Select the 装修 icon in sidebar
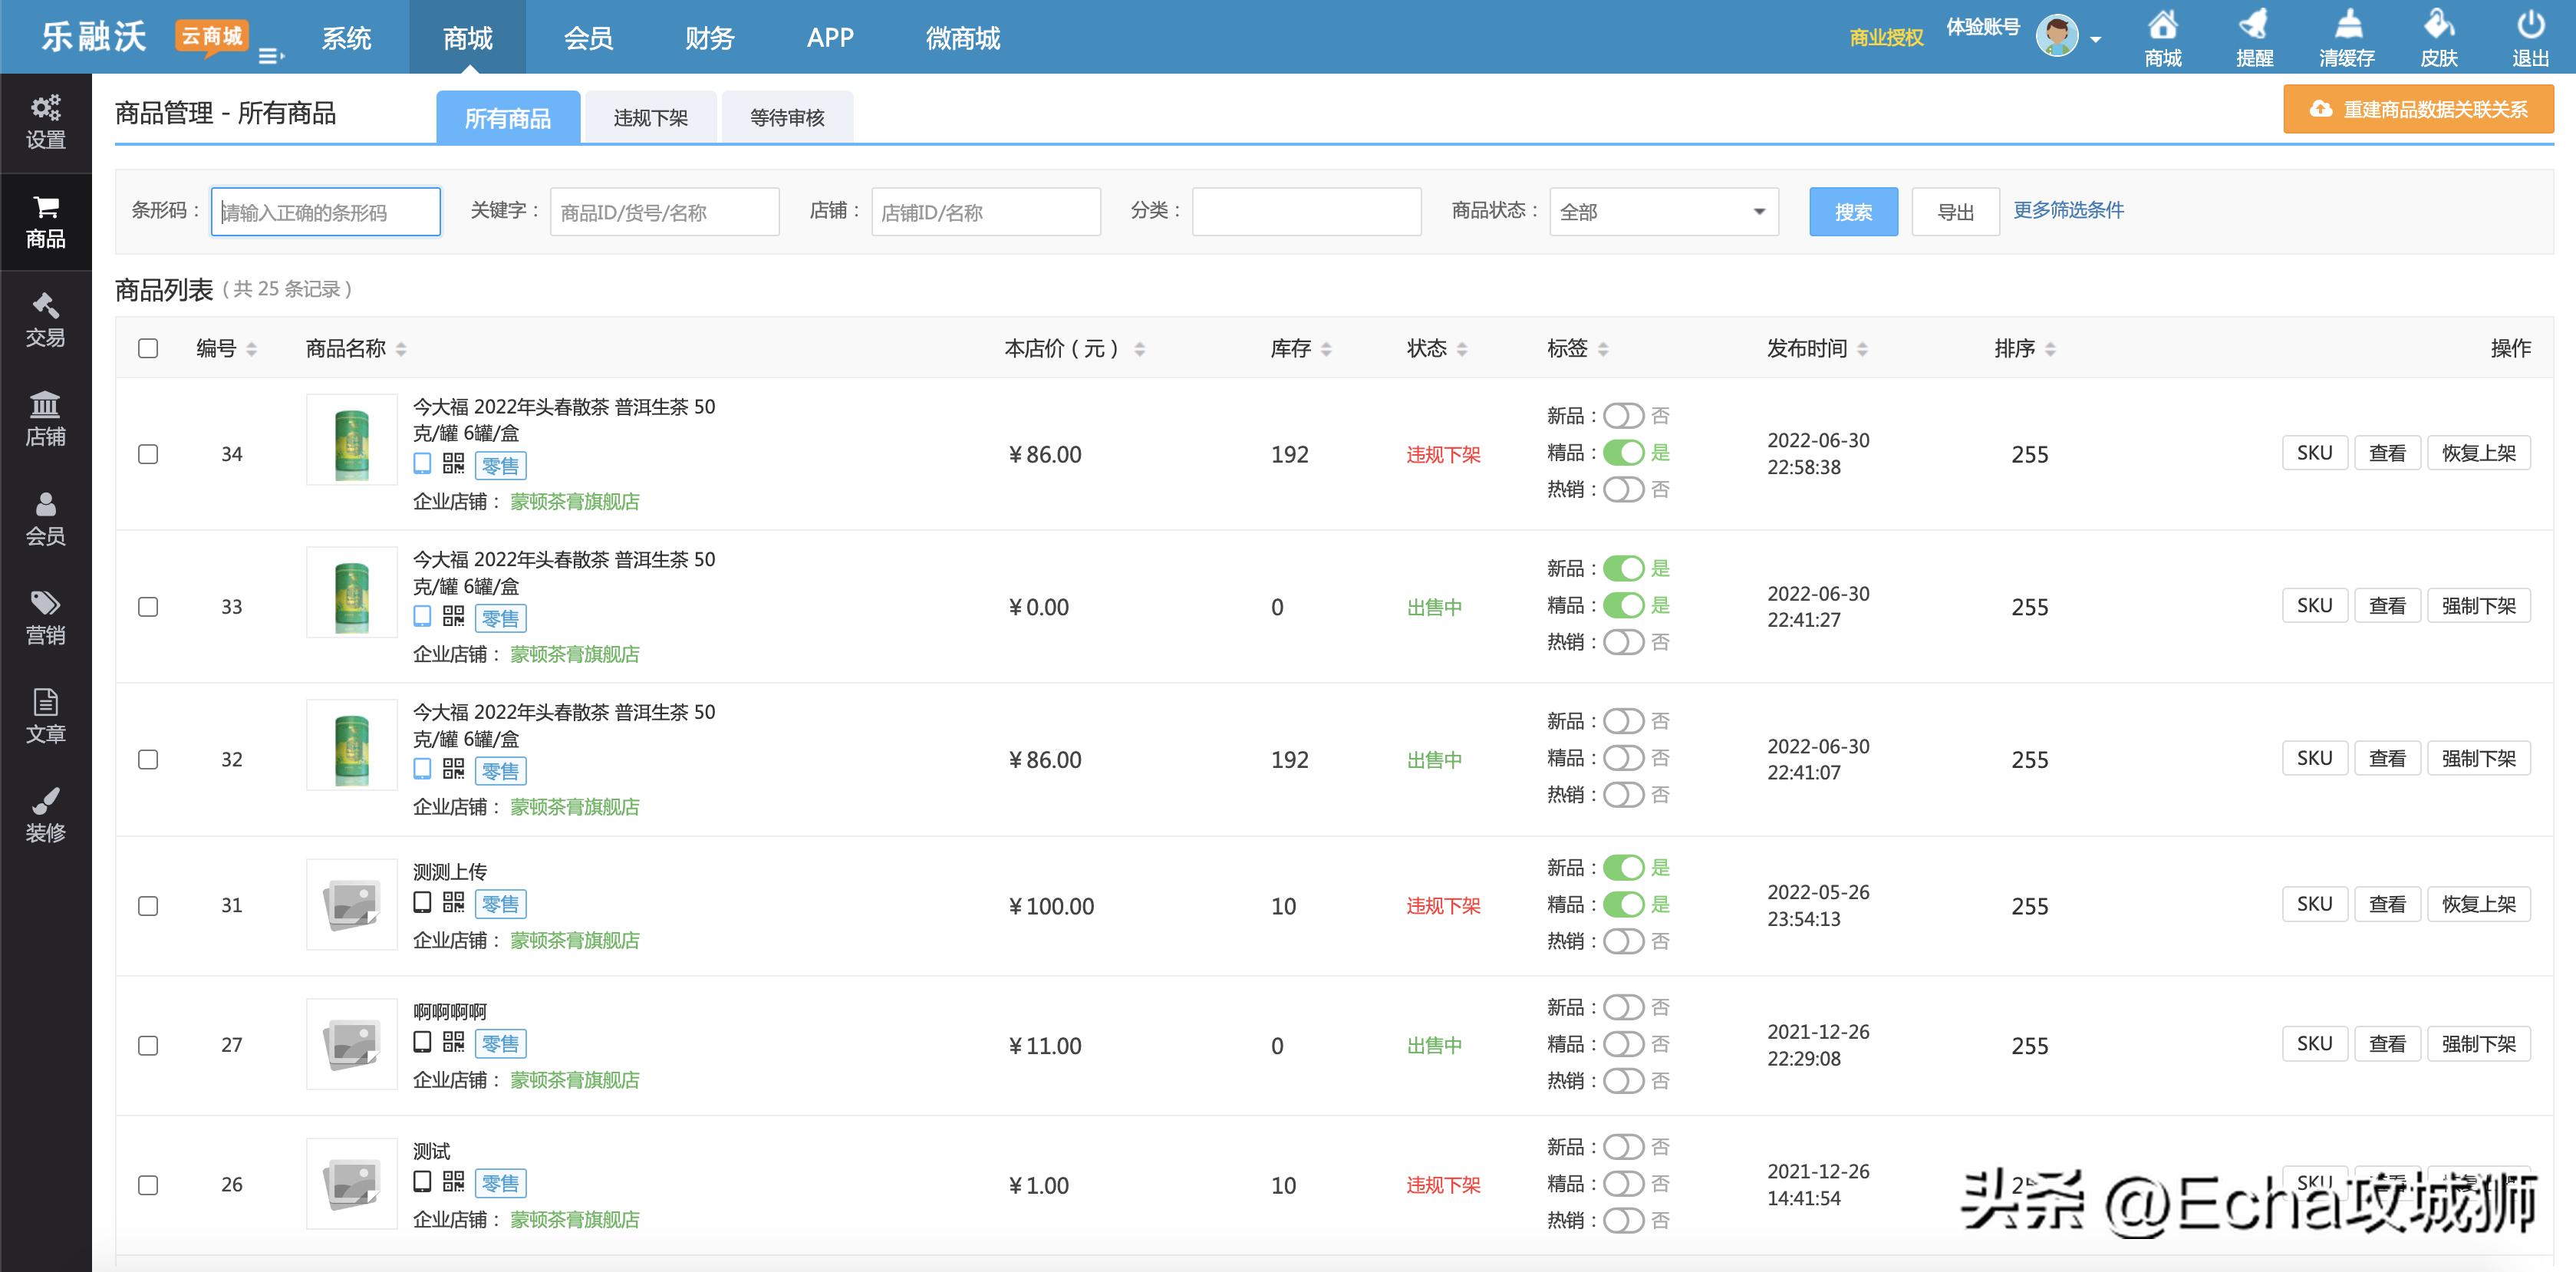Image resolution: width=2576 pixels, height=1272 pixels. tap(46, 815)
